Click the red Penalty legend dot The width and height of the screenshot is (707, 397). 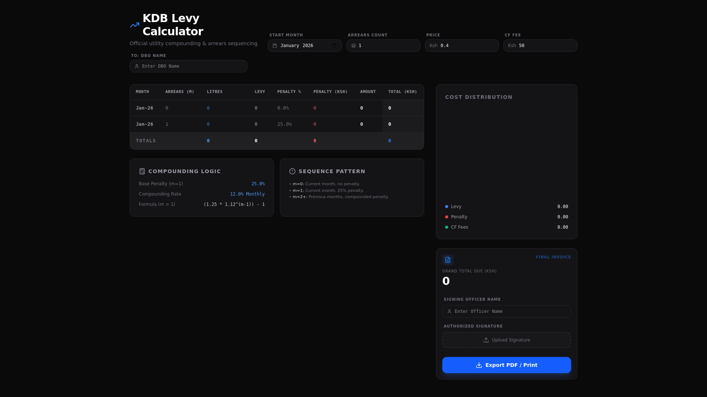[447, 217]
